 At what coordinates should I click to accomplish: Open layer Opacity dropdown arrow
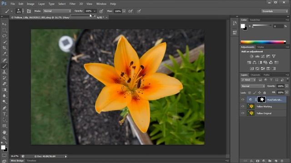coord(287,86)
